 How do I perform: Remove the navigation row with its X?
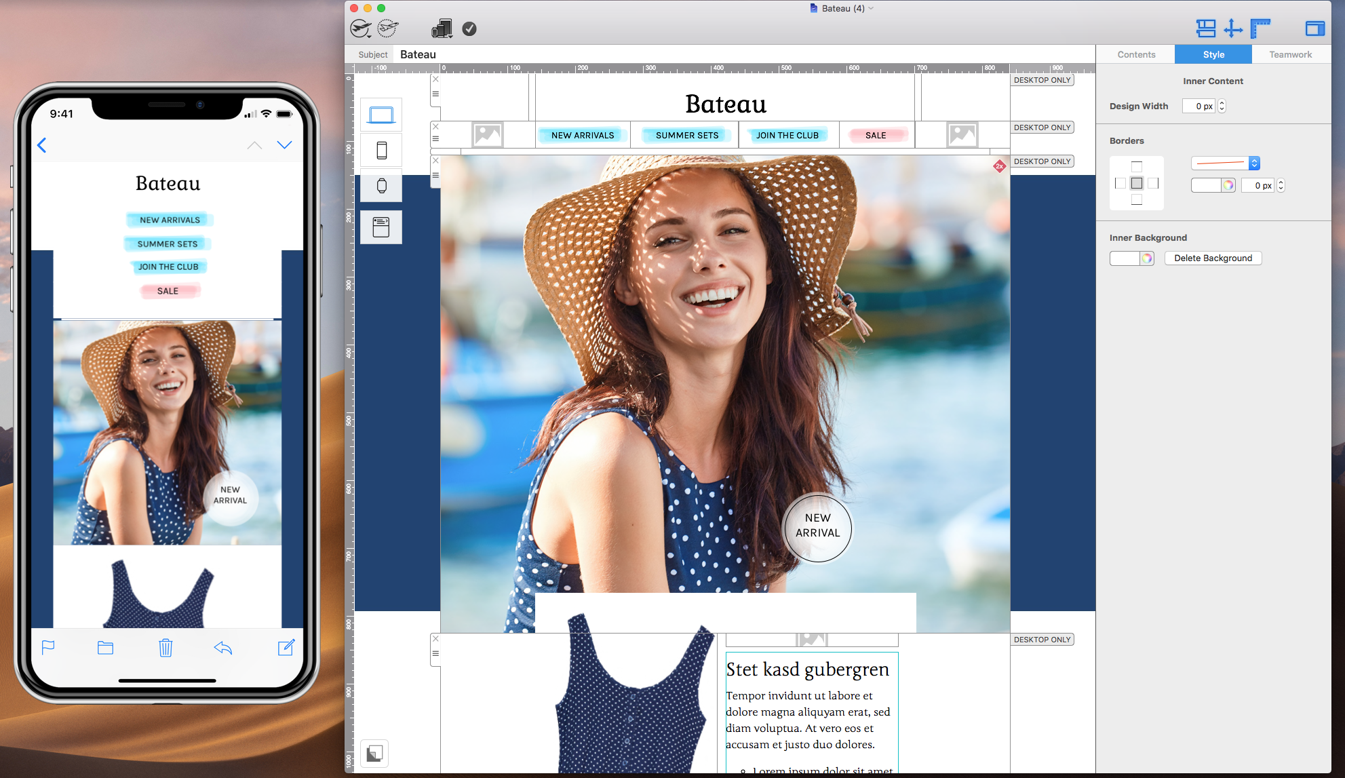435,126
